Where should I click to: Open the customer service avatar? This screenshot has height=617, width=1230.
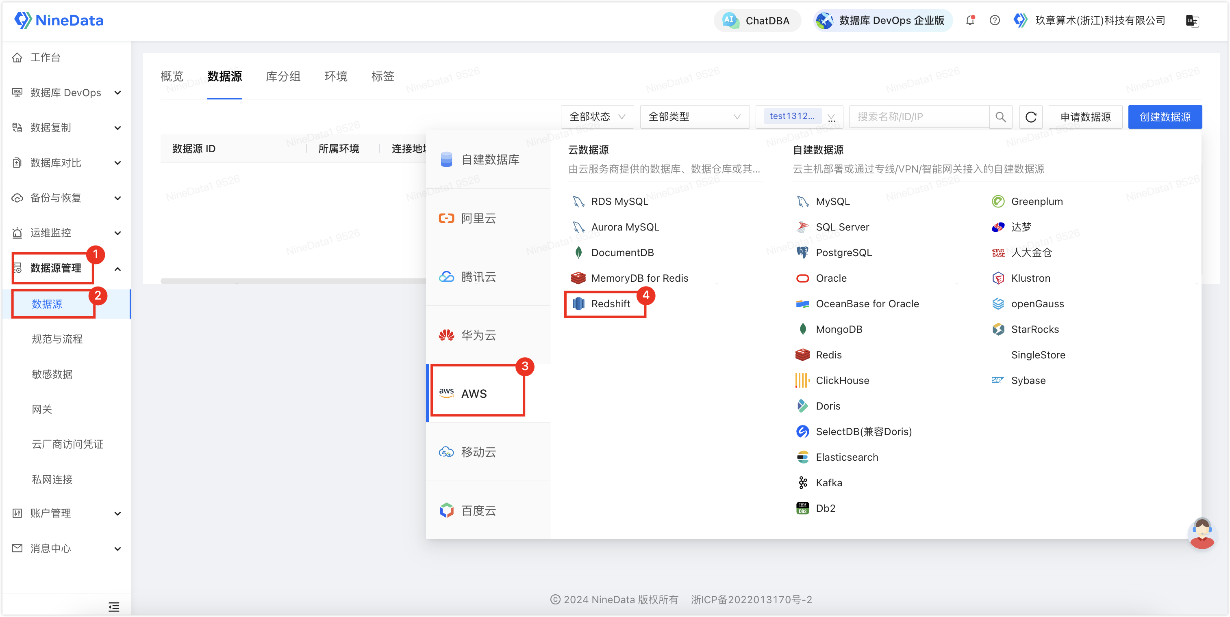(x=1202, y=533)
